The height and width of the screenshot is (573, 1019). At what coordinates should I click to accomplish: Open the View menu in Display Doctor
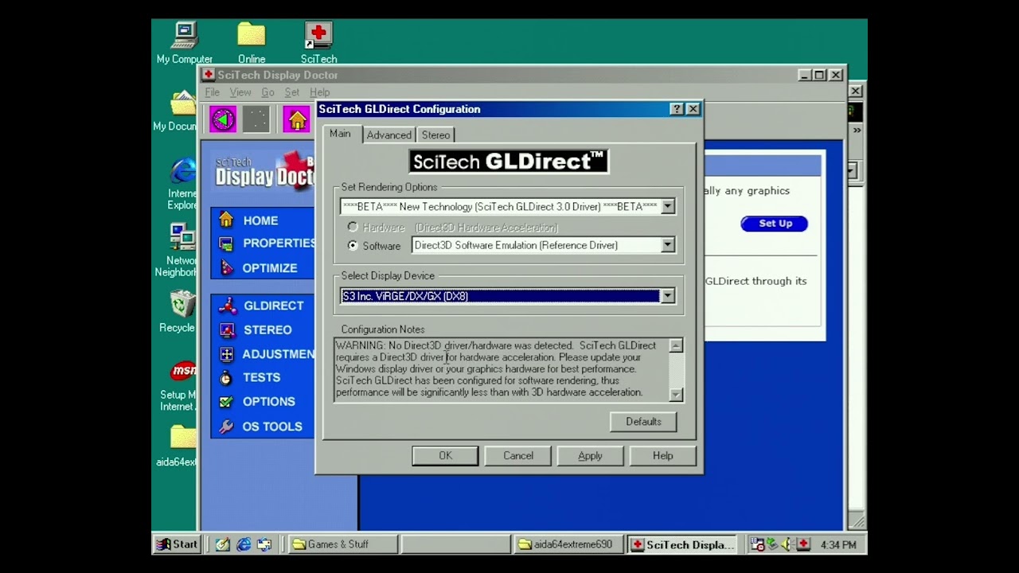coord(240,92)
